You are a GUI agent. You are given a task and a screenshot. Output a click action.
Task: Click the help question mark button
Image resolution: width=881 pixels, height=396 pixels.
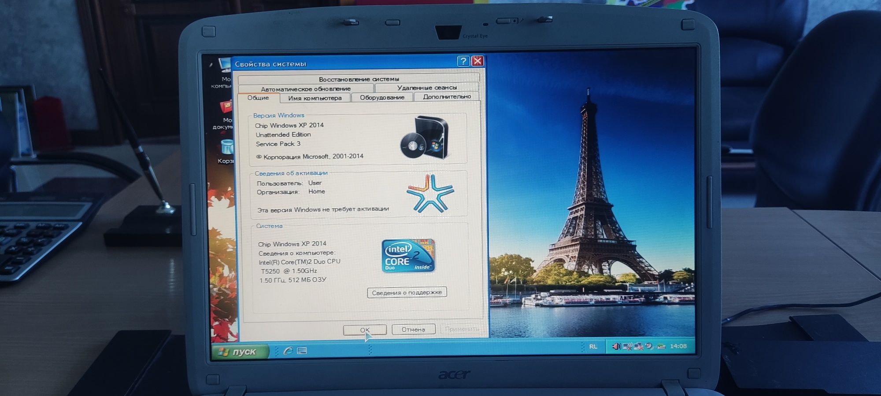(x=463, y=61)
